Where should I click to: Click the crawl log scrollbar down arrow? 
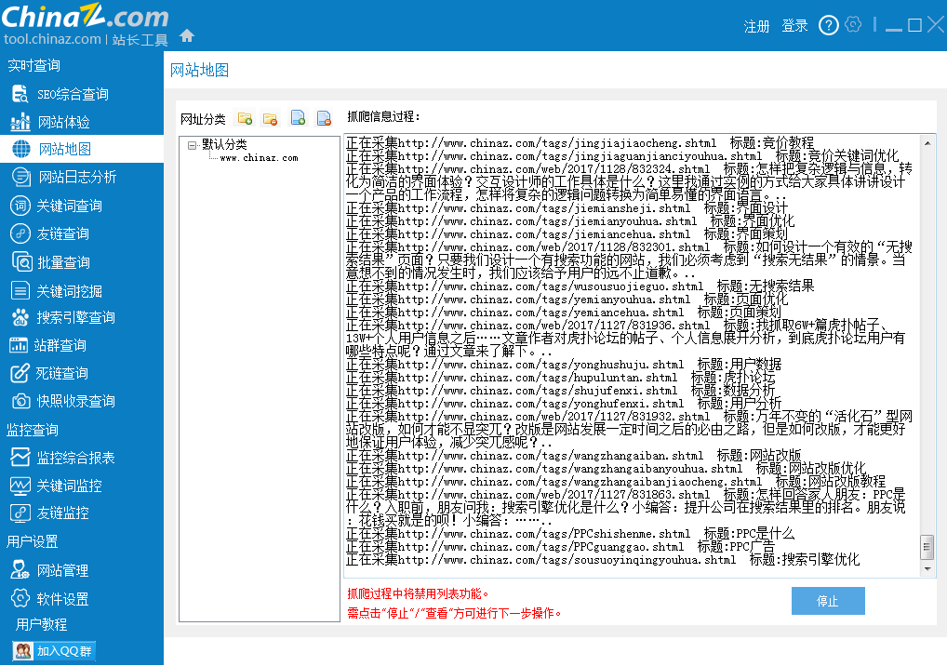click(x=927, y=568)
